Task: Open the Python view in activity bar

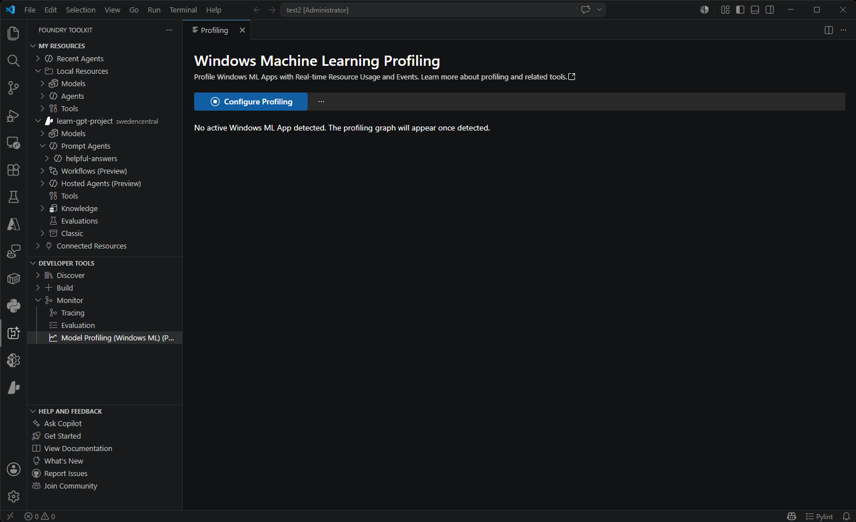Action: click(13, 306)
